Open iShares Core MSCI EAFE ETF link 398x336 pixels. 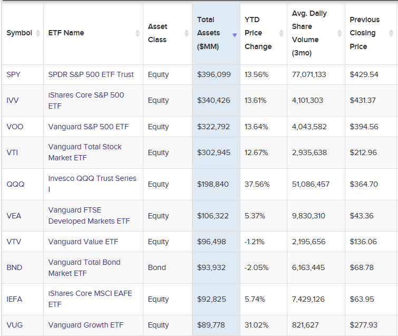90,299
